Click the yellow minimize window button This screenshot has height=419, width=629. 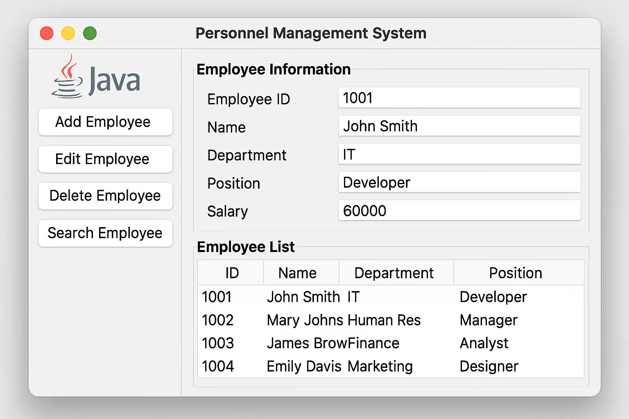click(68, 33)
